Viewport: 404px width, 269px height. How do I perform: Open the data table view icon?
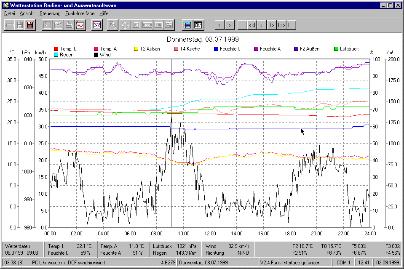coord(187,25)
